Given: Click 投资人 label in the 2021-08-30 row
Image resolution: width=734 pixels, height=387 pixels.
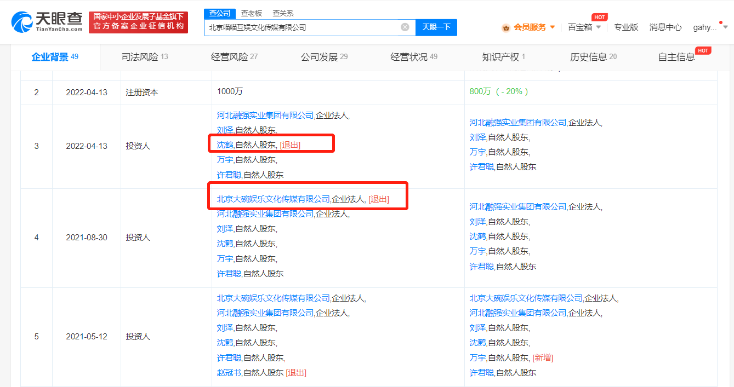Looking at the screenshot, I should pyautogui.click(x=138, y=238).
